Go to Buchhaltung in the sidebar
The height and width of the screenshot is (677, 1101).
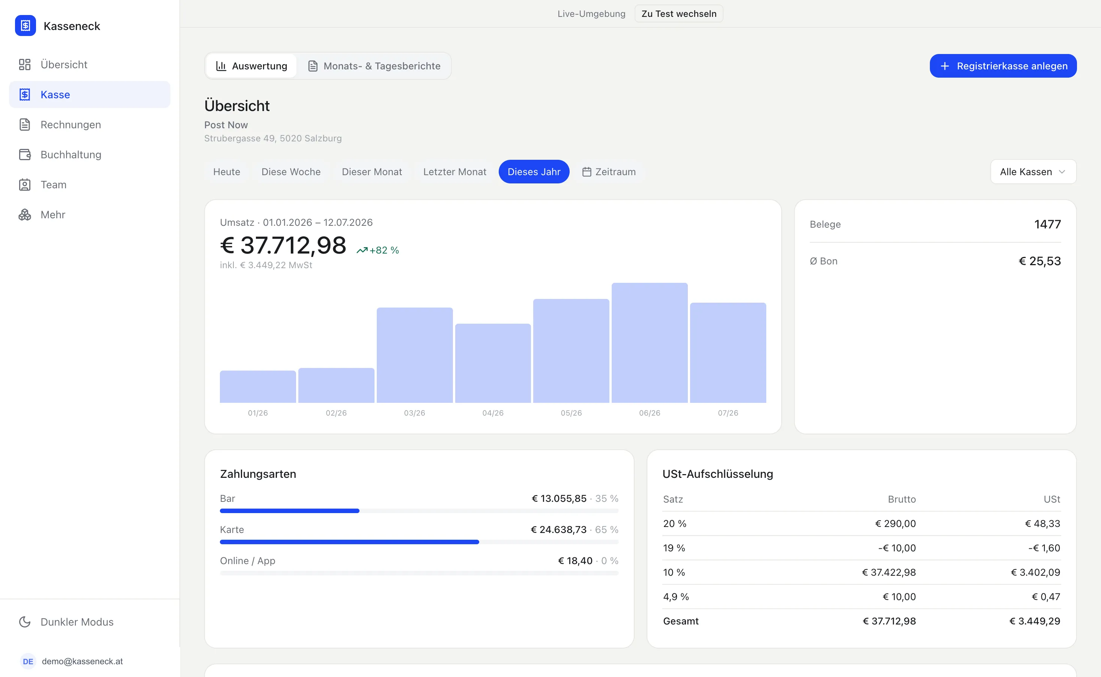(x=90, y=155)
